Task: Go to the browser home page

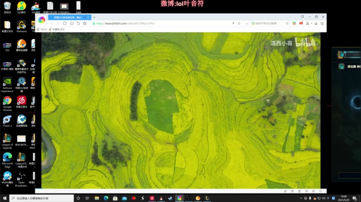Action: (x=72, y=23)
